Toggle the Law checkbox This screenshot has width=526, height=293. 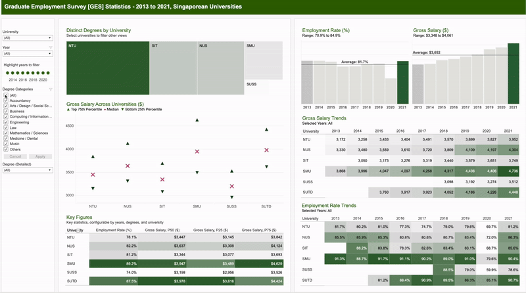point(6,127)
